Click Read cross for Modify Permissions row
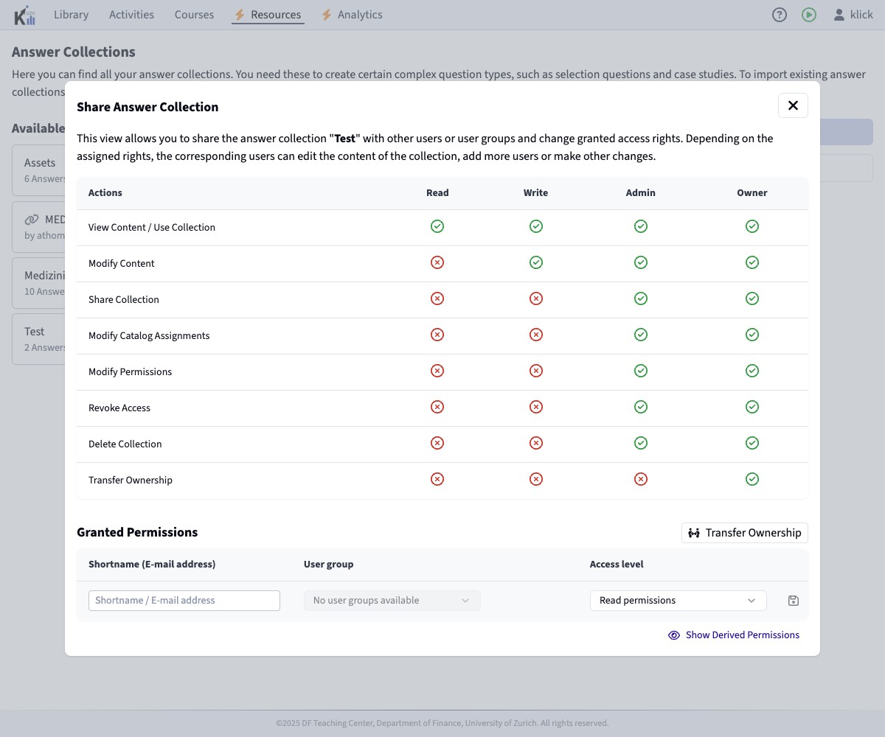This screenshot has width=885, height=737. (437, 371)
